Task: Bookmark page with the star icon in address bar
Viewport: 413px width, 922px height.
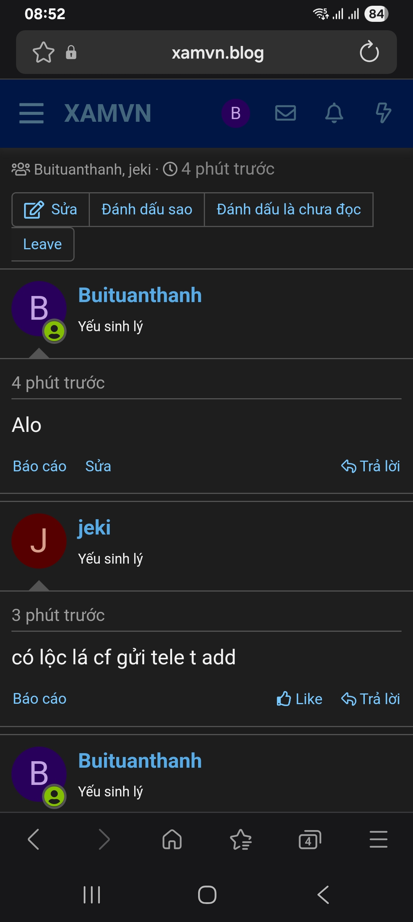Action: 44,52
